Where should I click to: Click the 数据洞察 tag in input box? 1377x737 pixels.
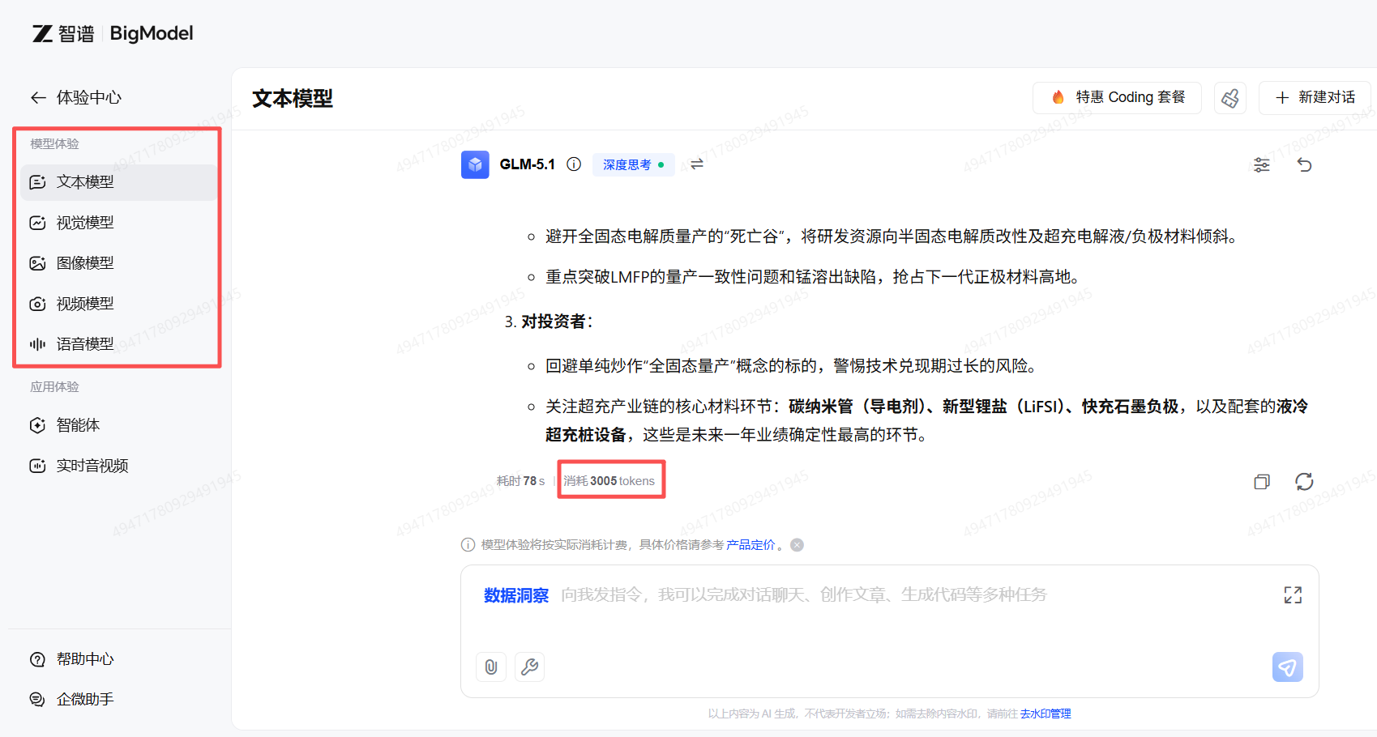tap(516, 595)
